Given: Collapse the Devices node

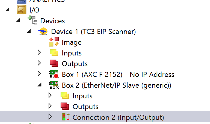Looking at the screenshot, I should pos(18,20).
